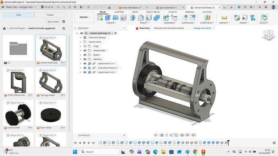Viewport: 278px width, 156px height.
Task: Select the Create Sketch tool
Action: (100, 18)
